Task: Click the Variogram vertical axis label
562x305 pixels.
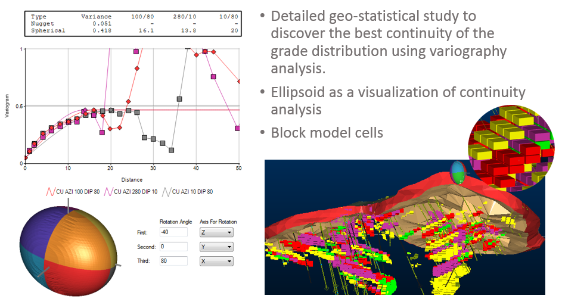Action: click(7, 105)
